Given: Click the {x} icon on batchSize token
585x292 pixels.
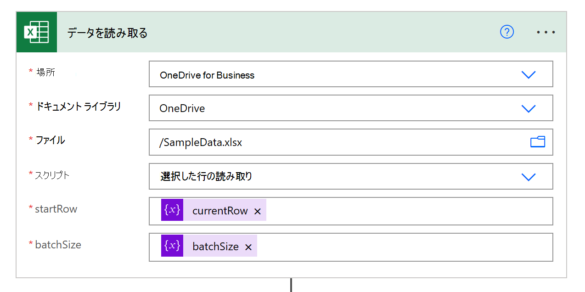Looking at the screenshot, I should [x=172, y=246].
